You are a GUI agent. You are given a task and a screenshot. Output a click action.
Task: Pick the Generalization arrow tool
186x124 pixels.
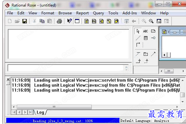138,61
